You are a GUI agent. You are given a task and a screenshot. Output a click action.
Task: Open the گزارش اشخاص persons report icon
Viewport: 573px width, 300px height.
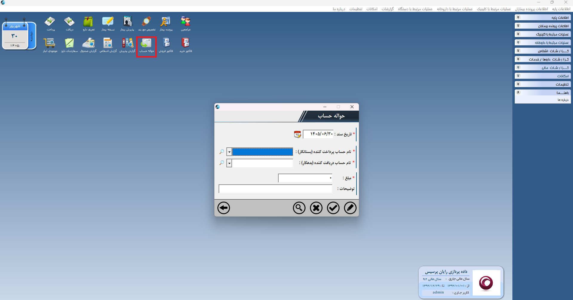point(108,45)
